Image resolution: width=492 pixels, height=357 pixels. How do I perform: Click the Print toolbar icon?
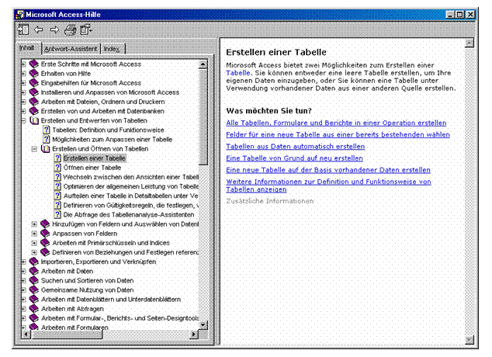click(x=71, y=29)
